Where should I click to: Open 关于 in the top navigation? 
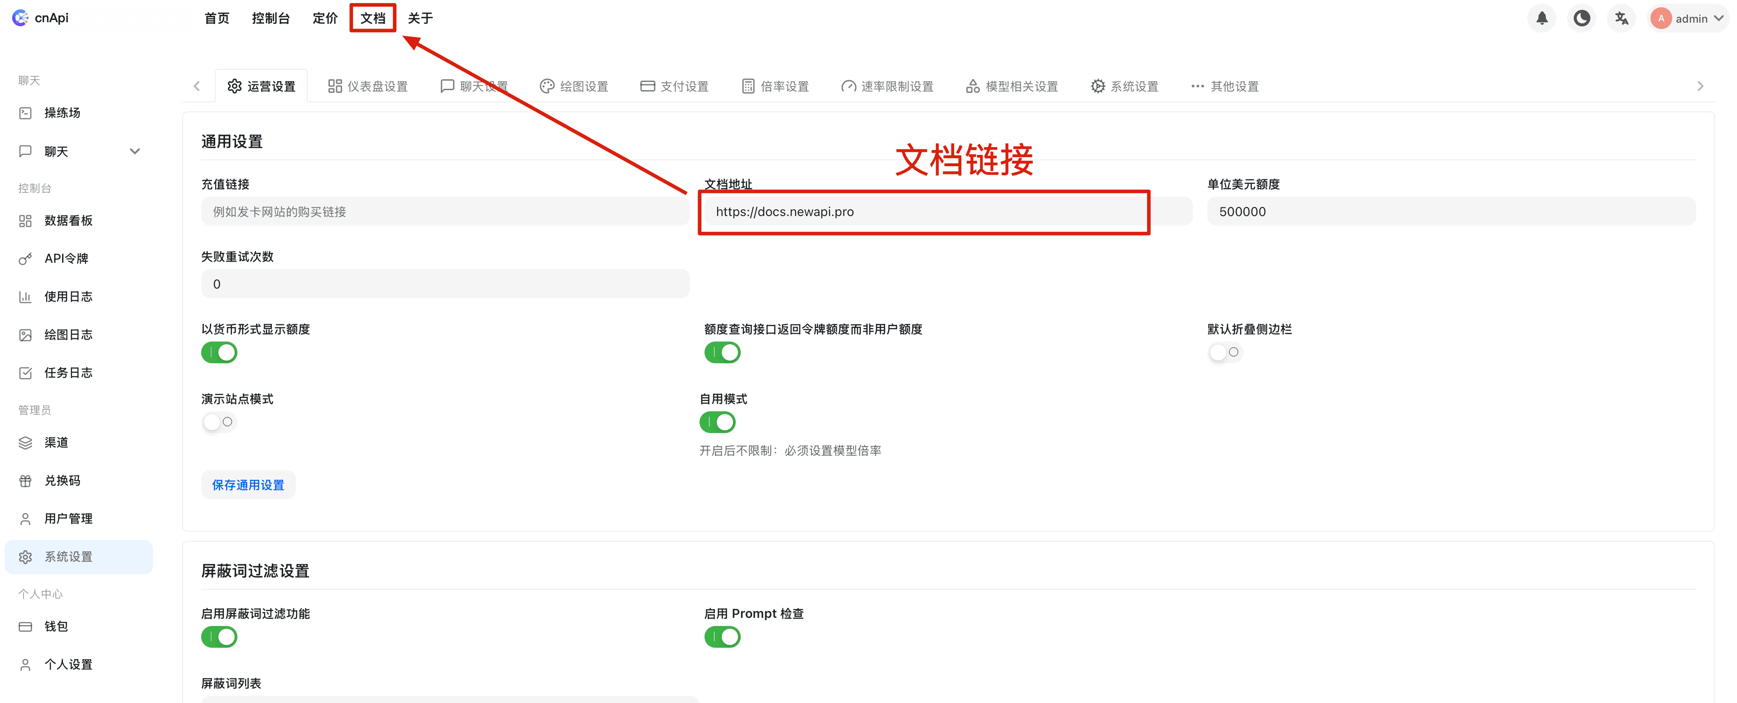(420, 18)
